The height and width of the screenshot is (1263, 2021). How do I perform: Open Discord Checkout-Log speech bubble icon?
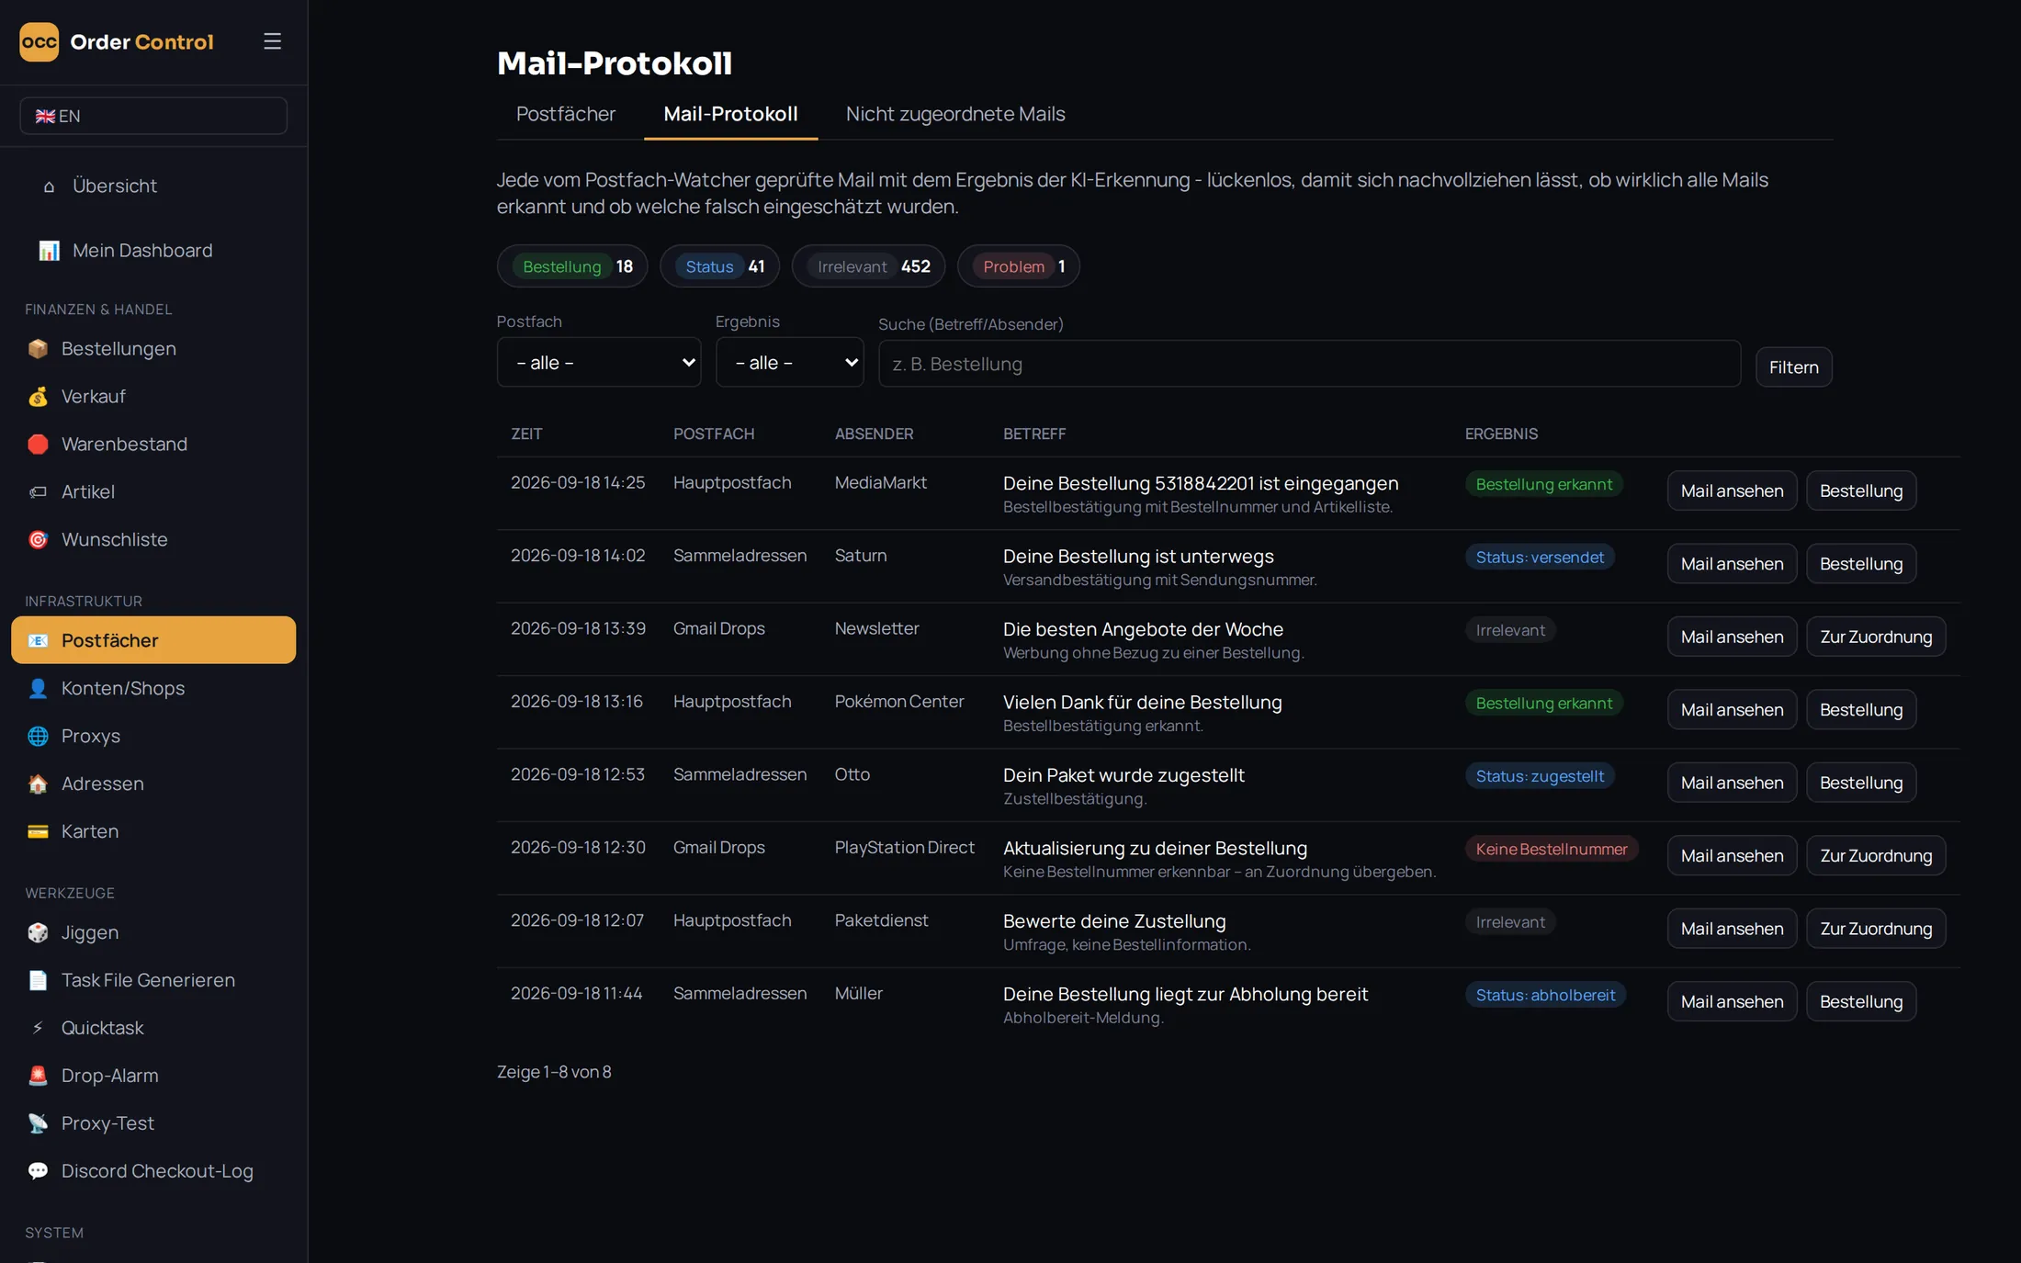point(38,1172)
